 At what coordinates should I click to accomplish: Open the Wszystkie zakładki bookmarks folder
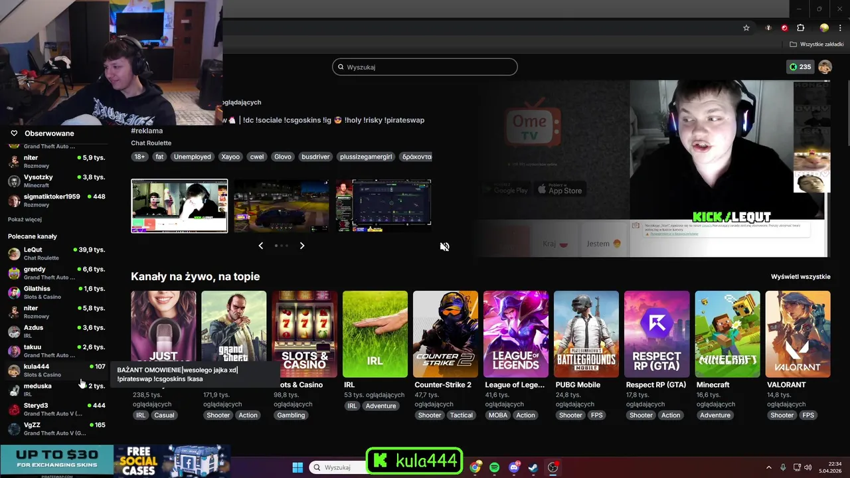817,44
